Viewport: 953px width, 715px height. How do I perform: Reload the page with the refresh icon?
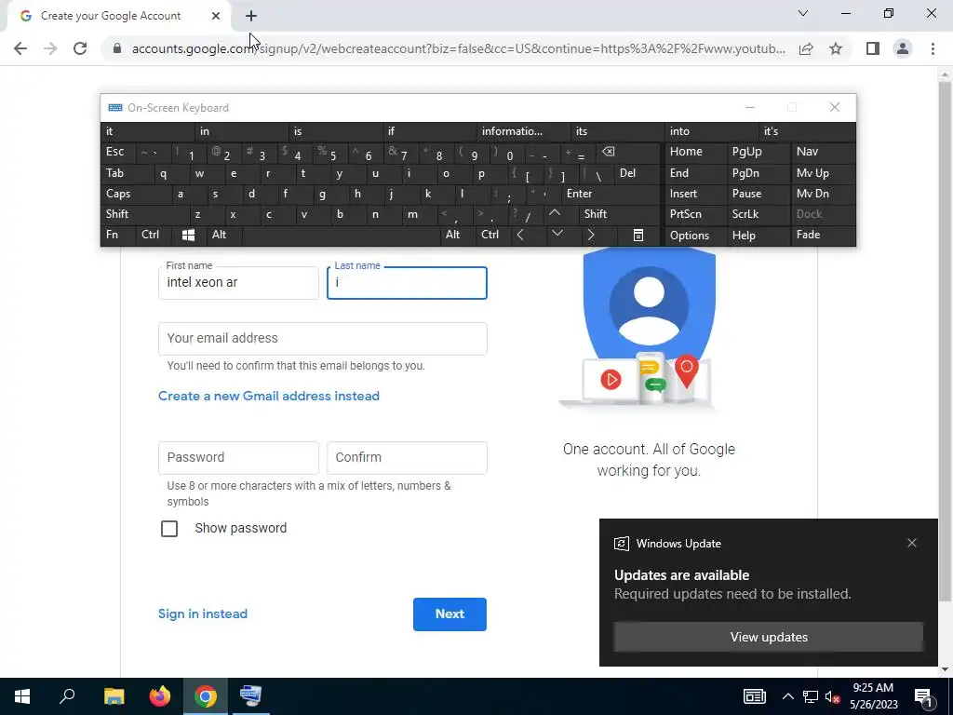pyautogui.click(x=80, y=48)
